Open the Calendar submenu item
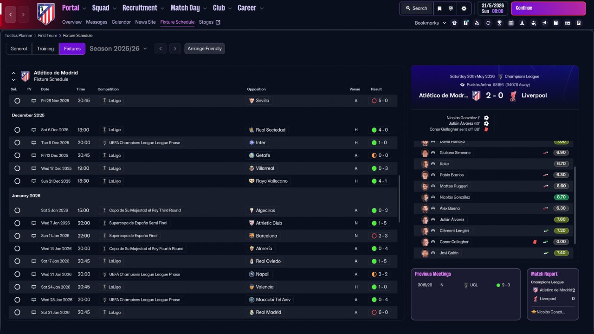 tap(121, 22)
